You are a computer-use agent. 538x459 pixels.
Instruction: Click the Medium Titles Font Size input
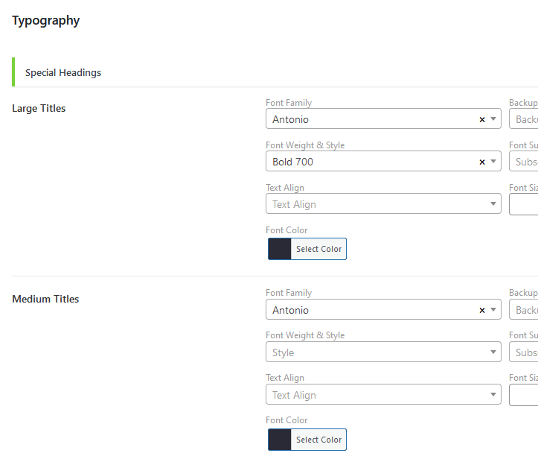click(x=524, y=395)
